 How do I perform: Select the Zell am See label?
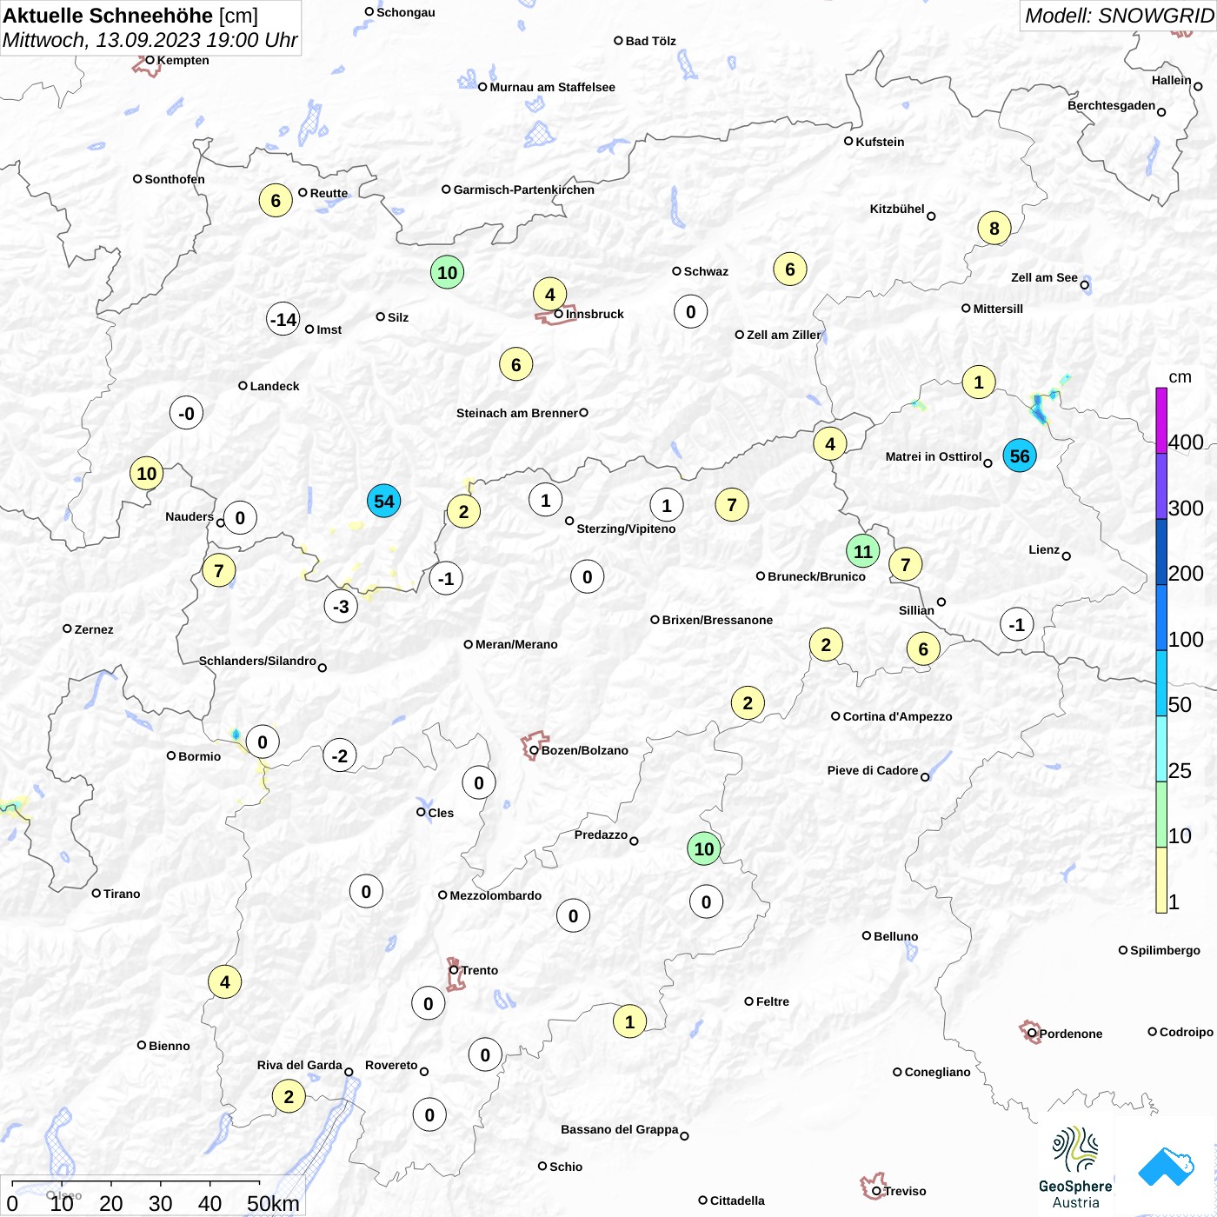pyautogui.click(x=1044, y=277)
